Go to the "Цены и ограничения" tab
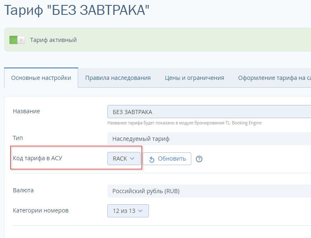This screenshot has width=311, height=238. pyautogui.click(x=194, y=78)
